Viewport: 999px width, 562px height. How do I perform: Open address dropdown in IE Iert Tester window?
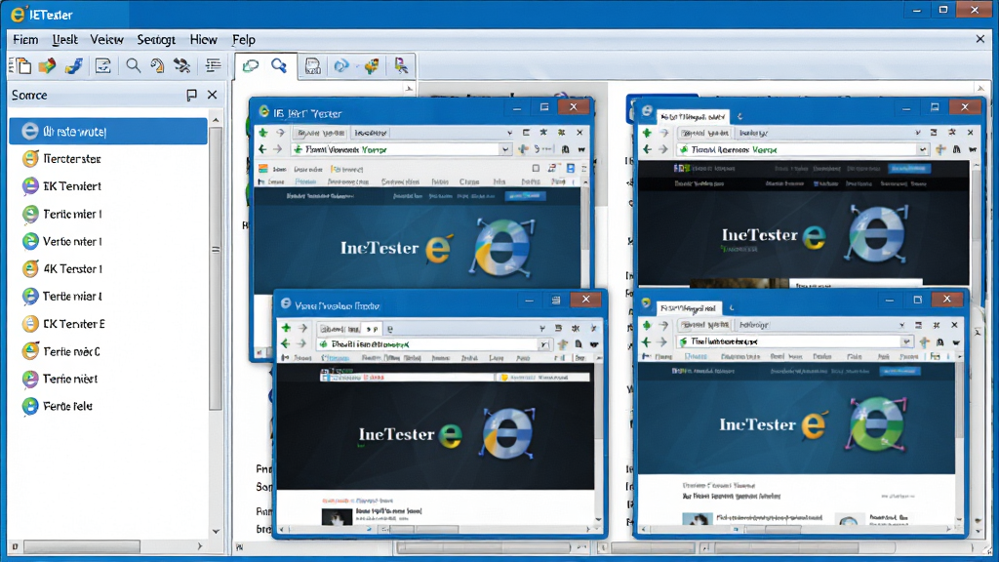click(504, 149)
